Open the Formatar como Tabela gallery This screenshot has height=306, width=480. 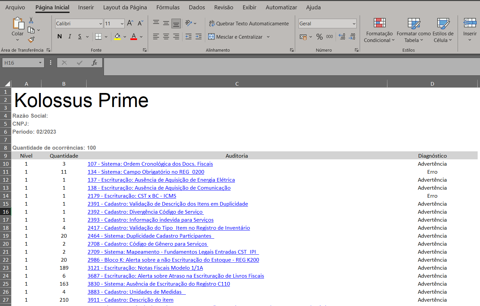(414, 30)
